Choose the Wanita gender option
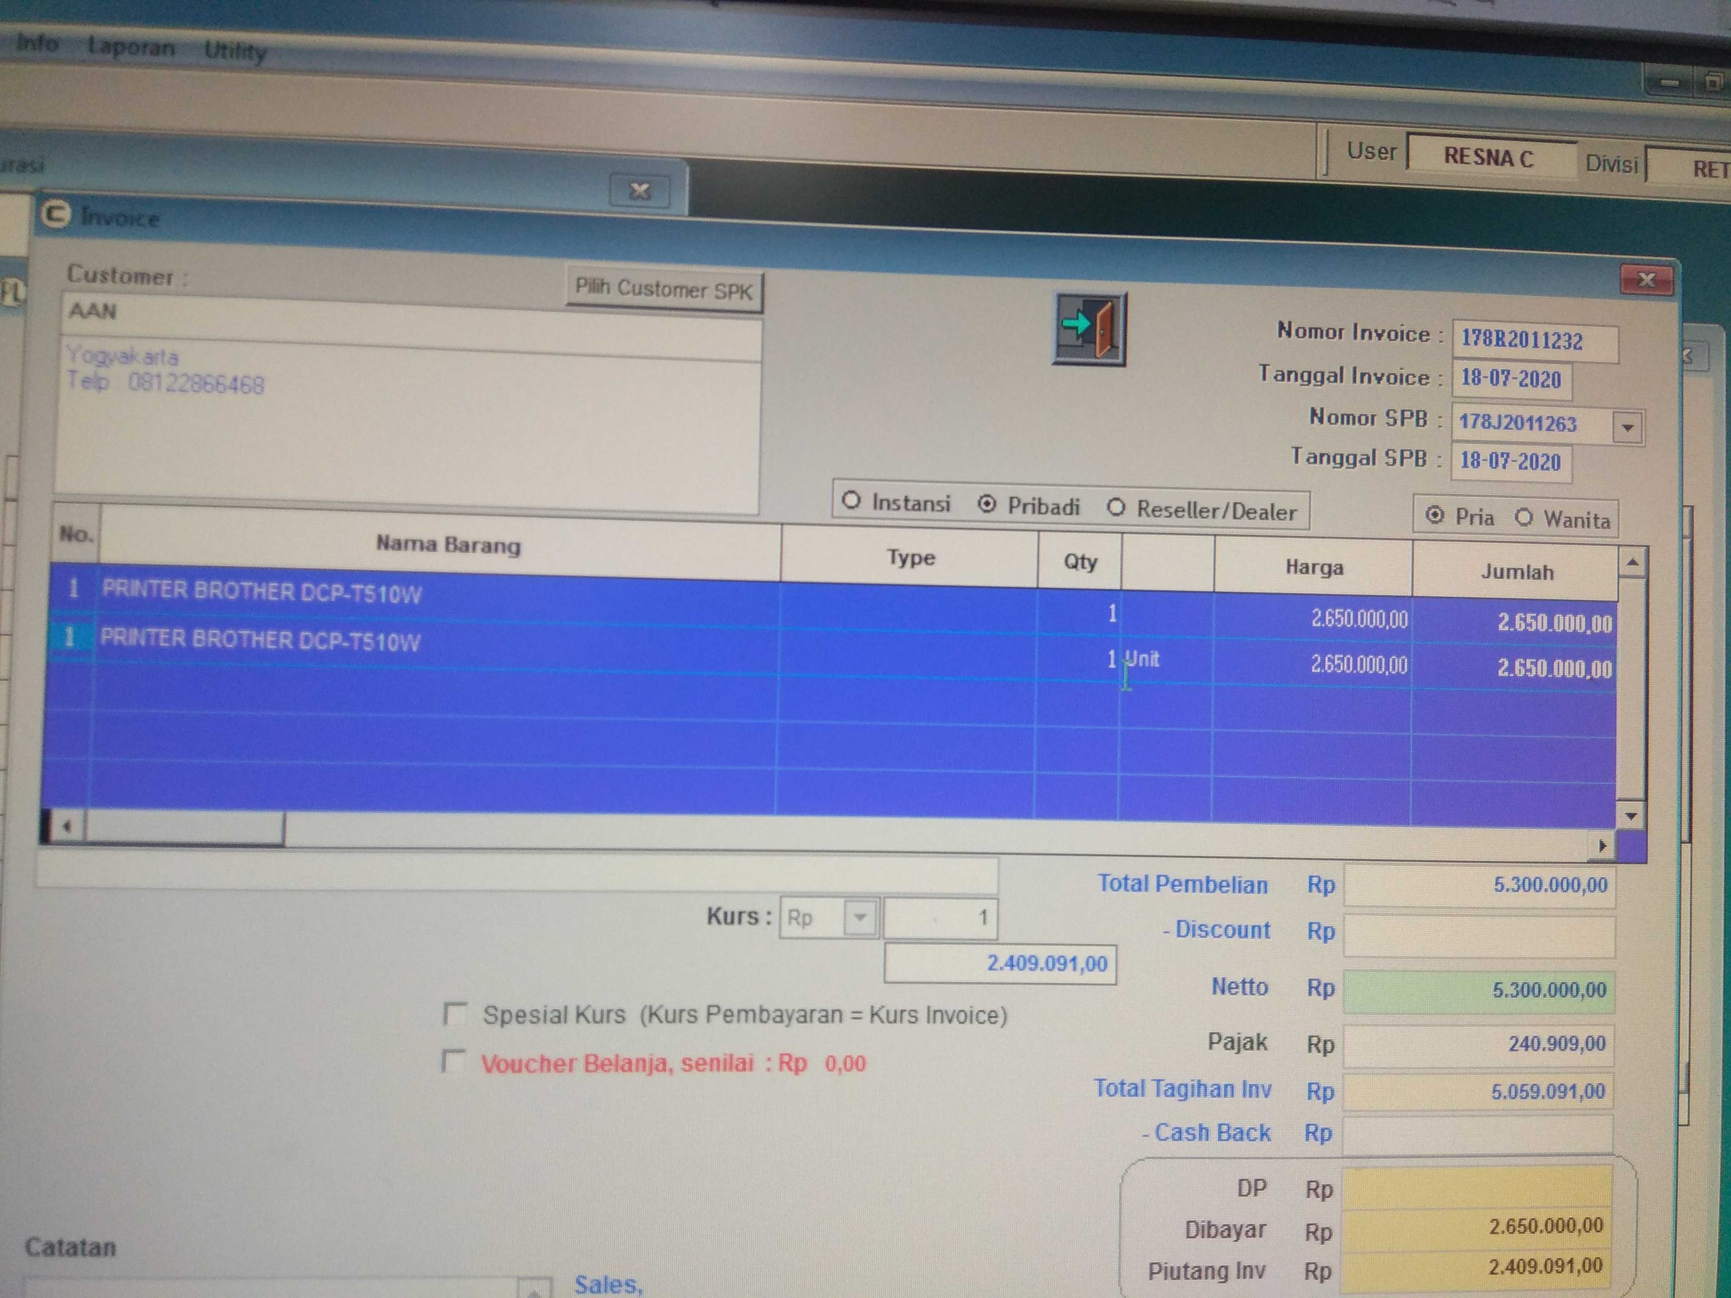This screenshot has height=1298, width=1731. (1523, 517)
